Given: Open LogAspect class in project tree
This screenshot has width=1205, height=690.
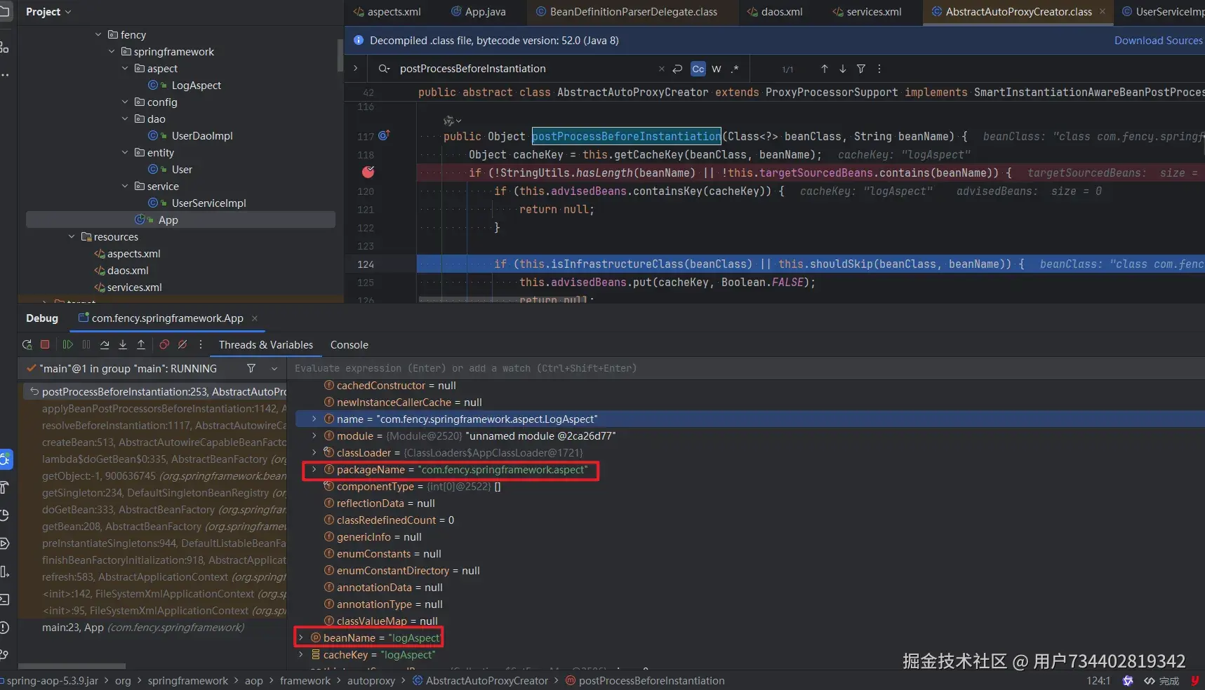Looking at the screenshot, I should [x=196, y=85].
